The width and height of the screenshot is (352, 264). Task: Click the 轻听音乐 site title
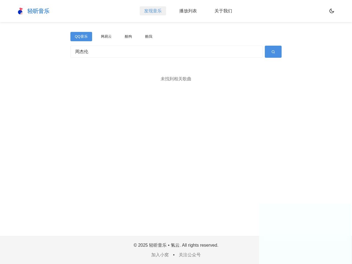38,11
